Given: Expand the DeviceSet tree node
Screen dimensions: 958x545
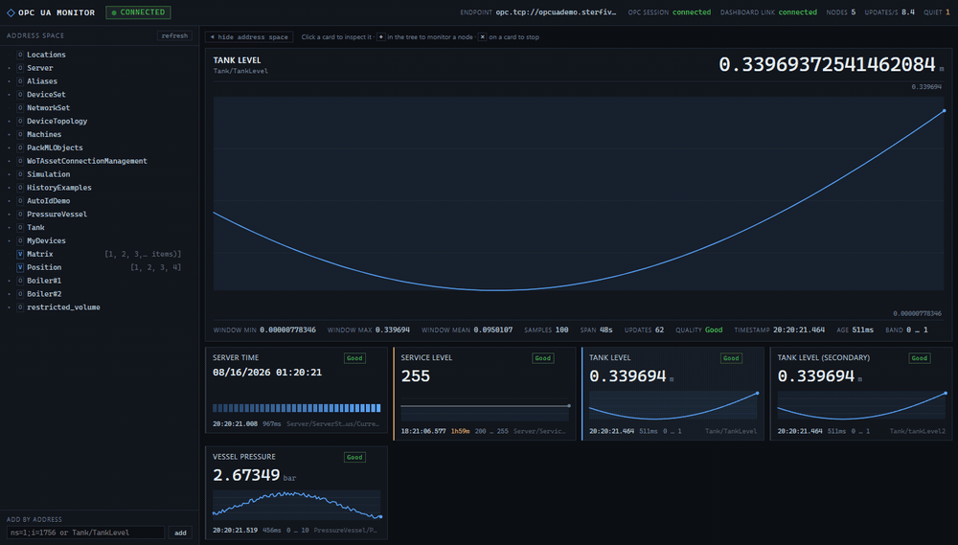Looking at the screenshot, I should (x=10, y=95).
